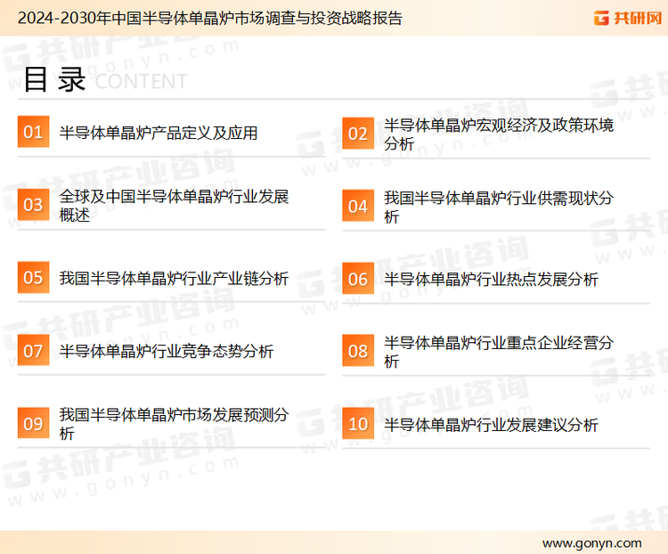Click the orange 06 number badge
Screen dimensions: 668x554
pos(358,279)
